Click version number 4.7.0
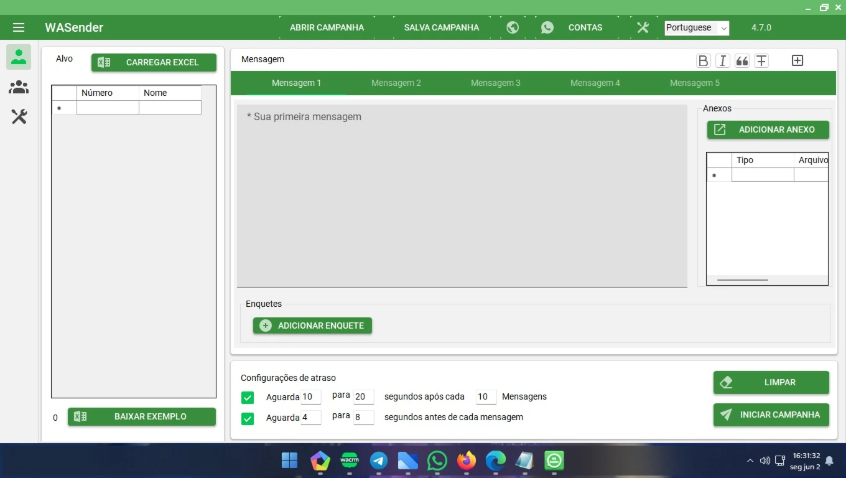 (761, 27)
